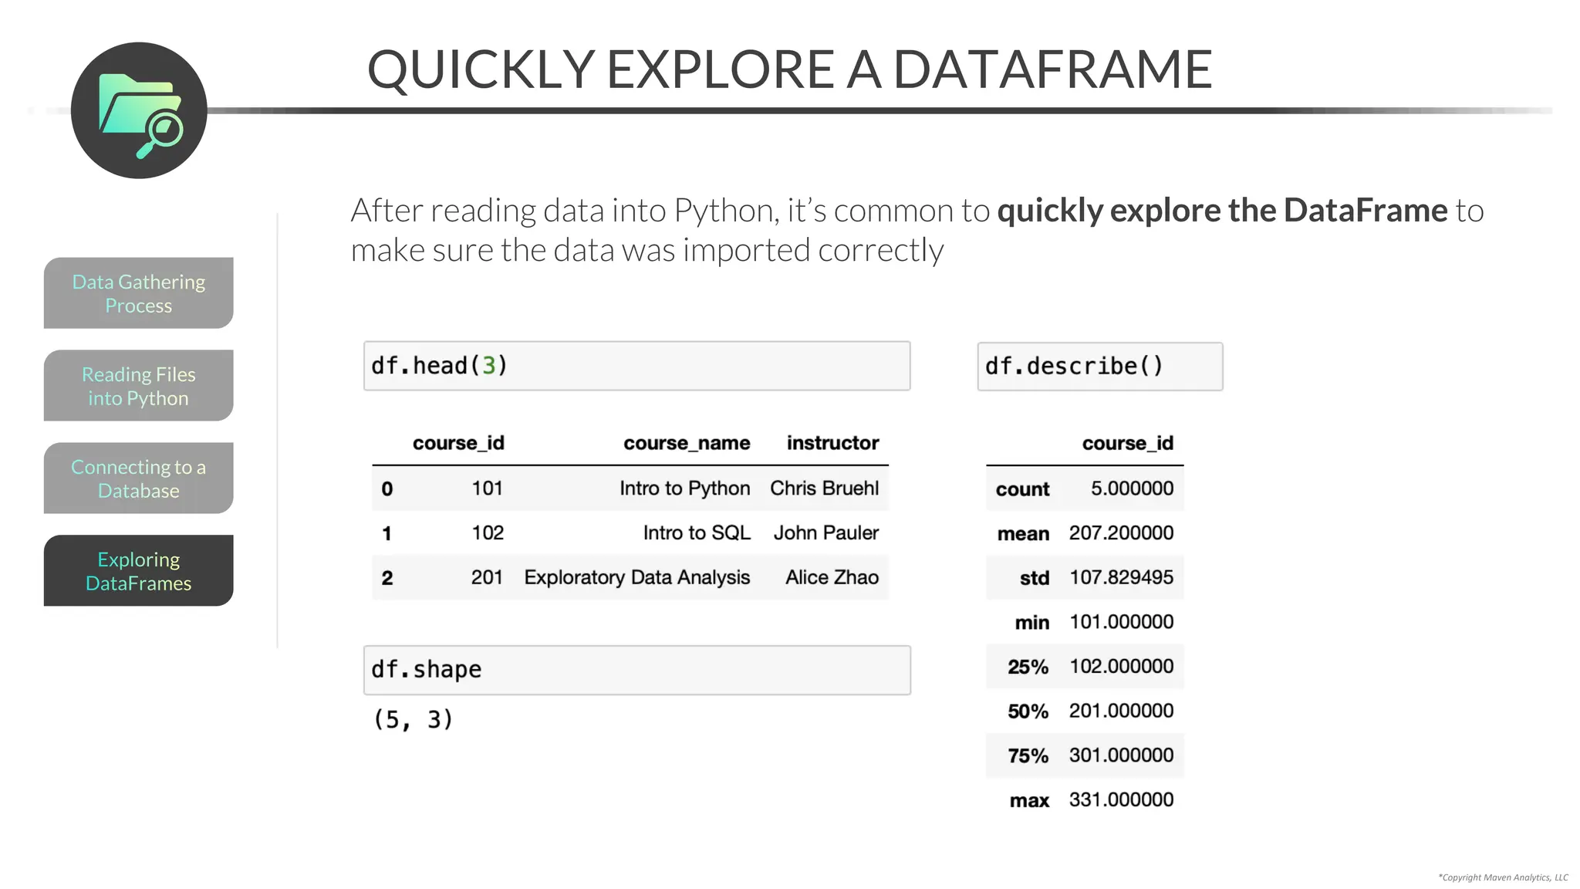Viewport: 1580px width, 889px height.
Task: Click the 75% value 301.000000
Action: [x=1121, y=755]
